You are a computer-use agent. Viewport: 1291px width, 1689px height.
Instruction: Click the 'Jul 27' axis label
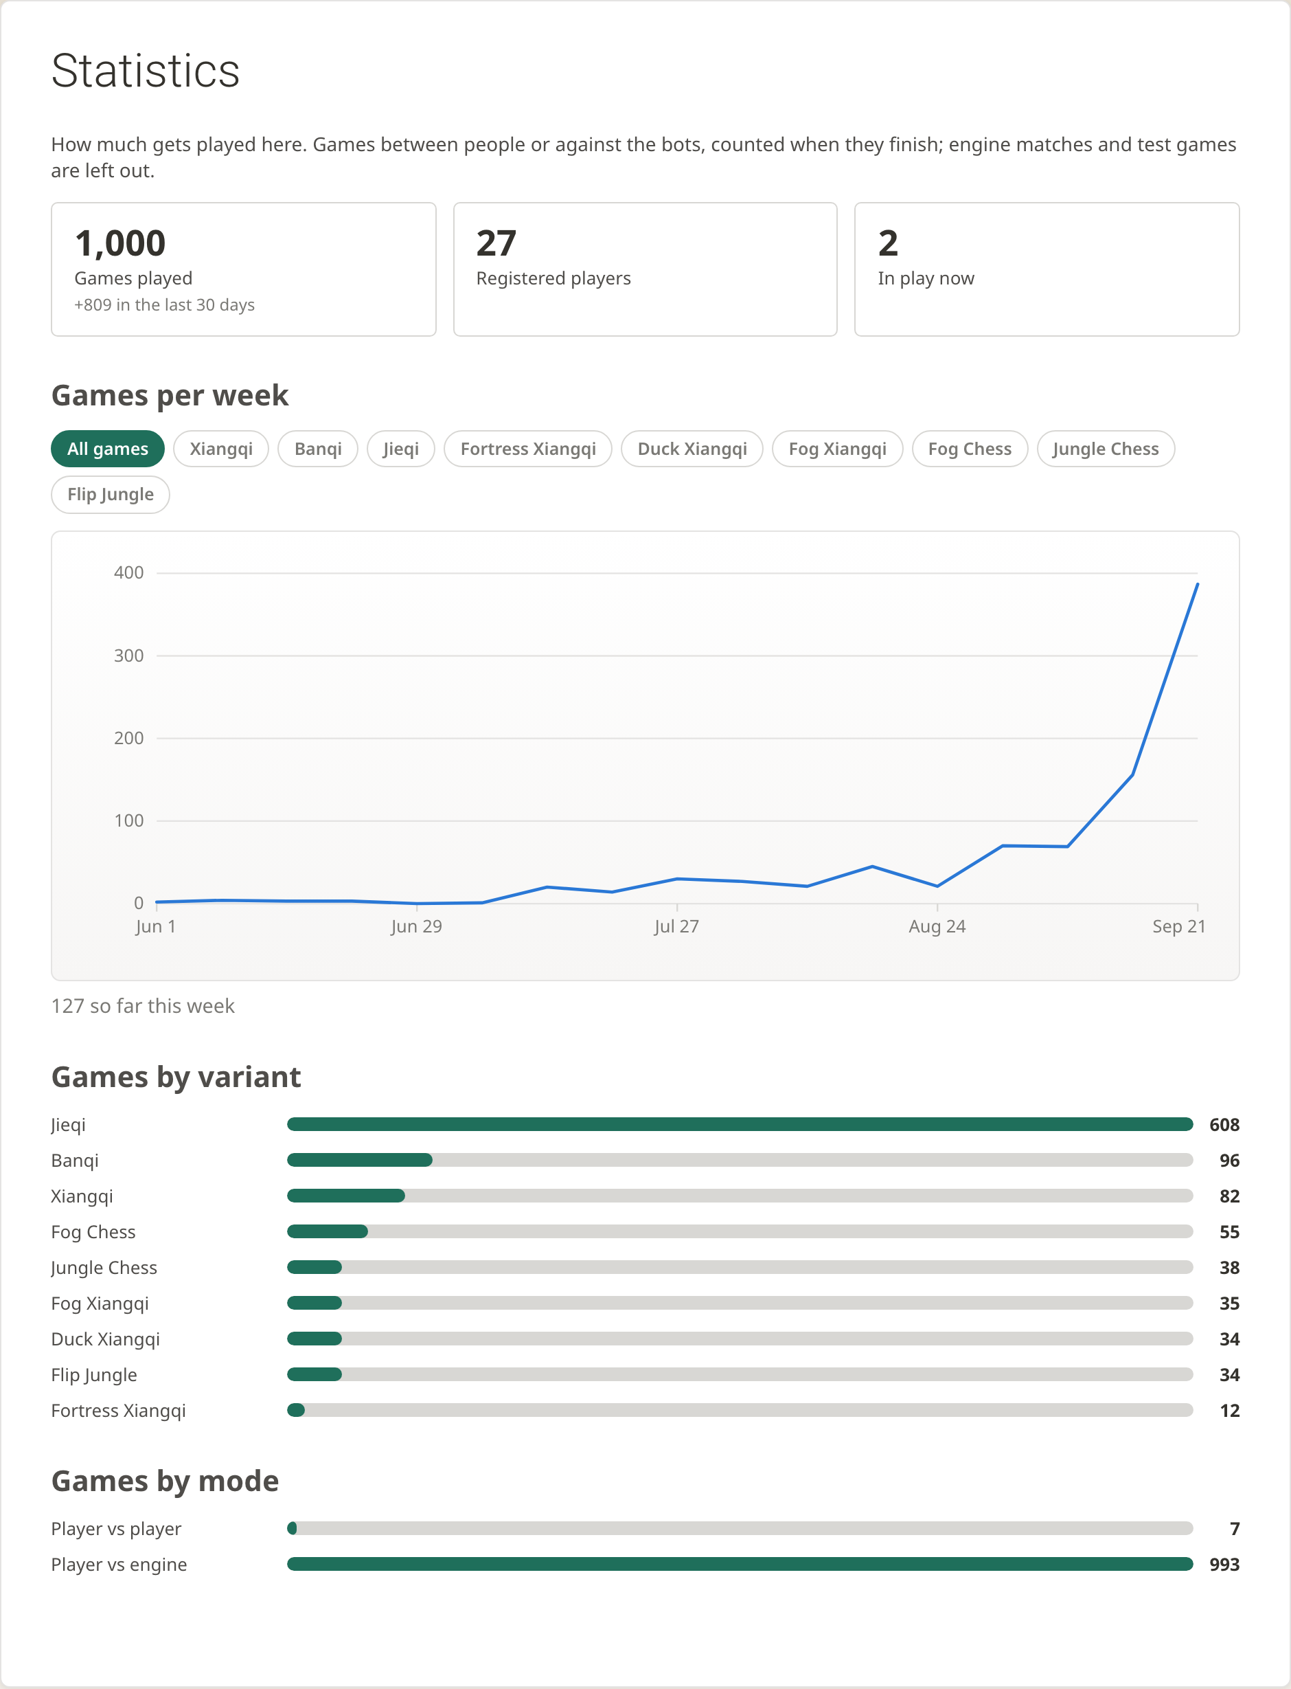(x=676, y=926)
